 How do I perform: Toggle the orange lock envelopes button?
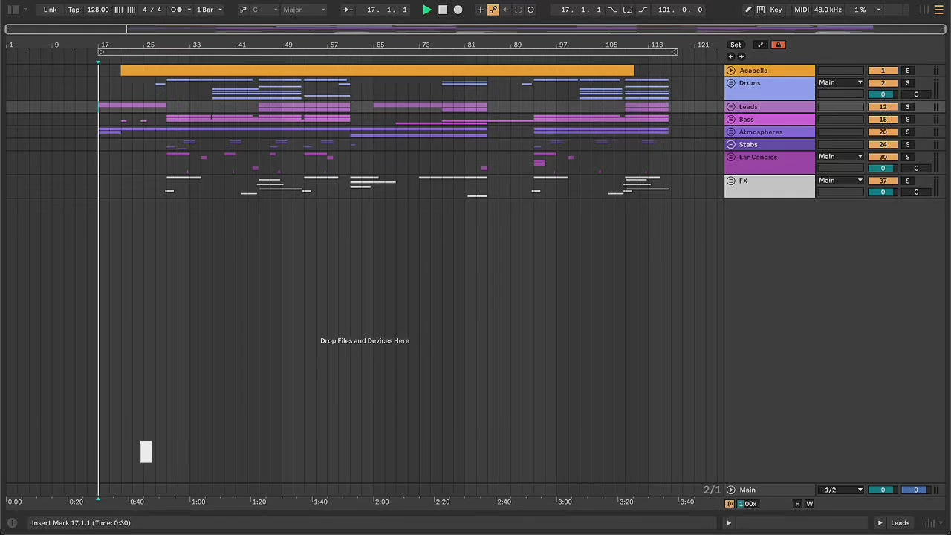(x=778, y=45)
